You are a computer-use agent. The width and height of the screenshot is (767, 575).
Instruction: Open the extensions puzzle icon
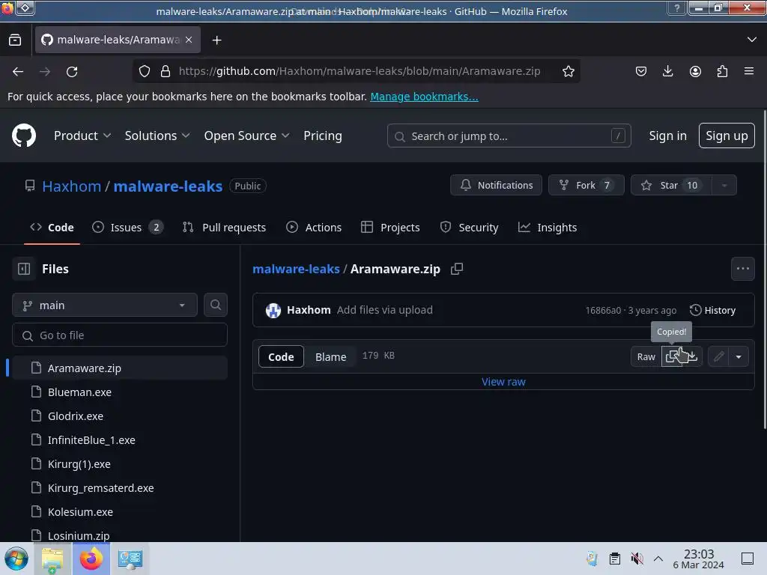[722, 71]
